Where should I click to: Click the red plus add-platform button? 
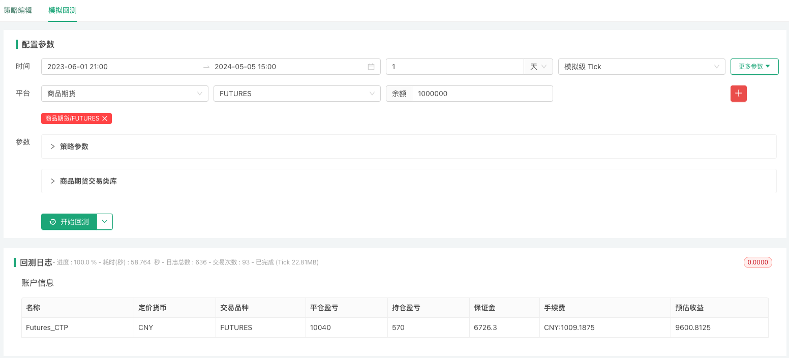pos(739,94)
